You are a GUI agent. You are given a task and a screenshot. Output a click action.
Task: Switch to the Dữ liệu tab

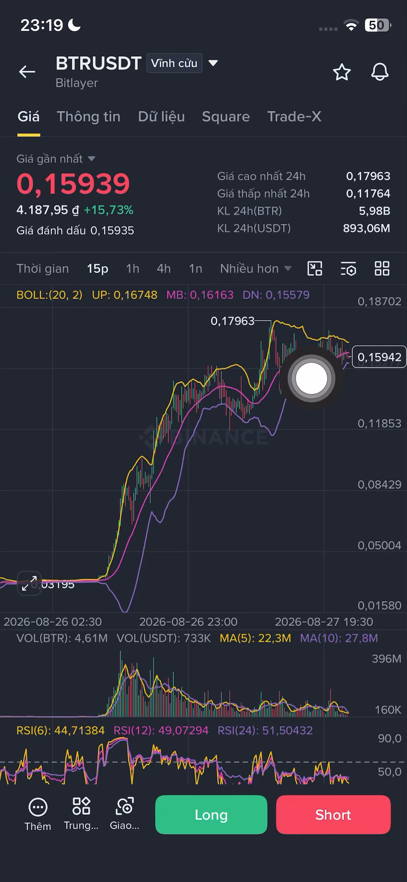coord(161,117)
